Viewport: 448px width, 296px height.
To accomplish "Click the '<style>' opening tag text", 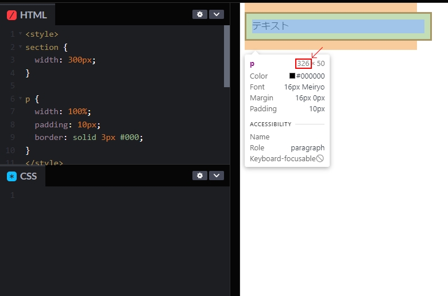I will pos(42,34).
